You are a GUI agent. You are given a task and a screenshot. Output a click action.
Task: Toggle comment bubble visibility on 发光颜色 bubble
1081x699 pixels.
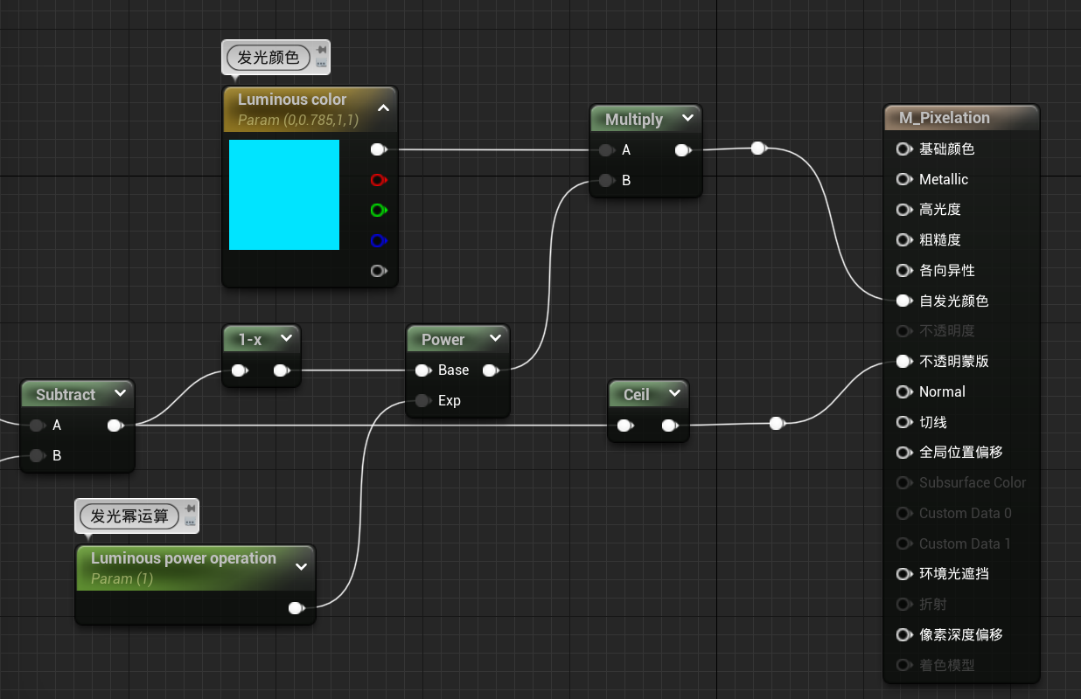click(321, 63)
